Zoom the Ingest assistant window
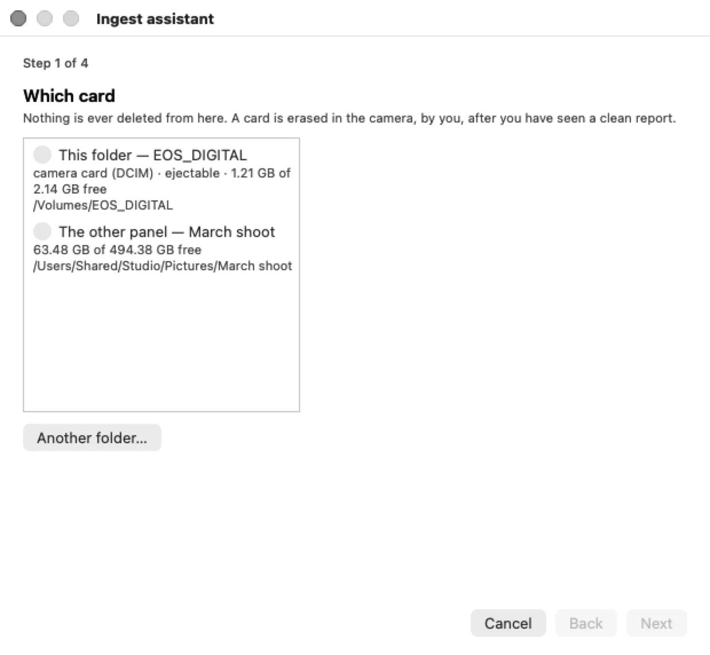This screenshot has width=710, height=655. click(71, 18)
